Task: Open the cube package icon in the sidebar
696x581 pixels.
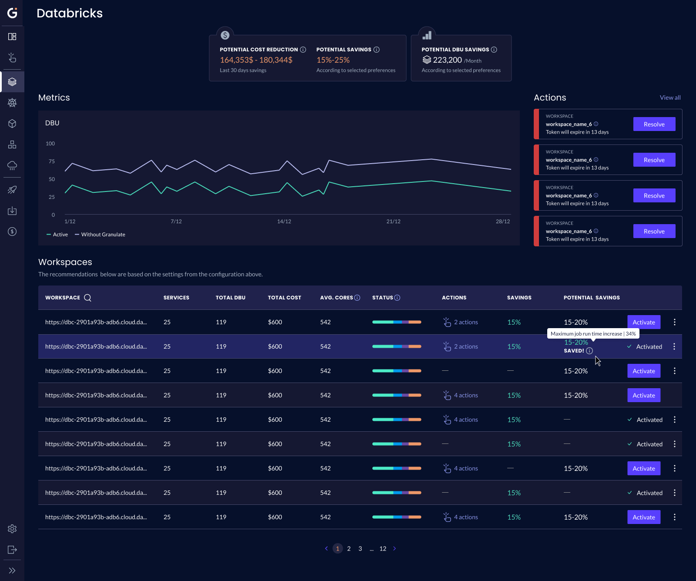Action: (x=12, y=124)
